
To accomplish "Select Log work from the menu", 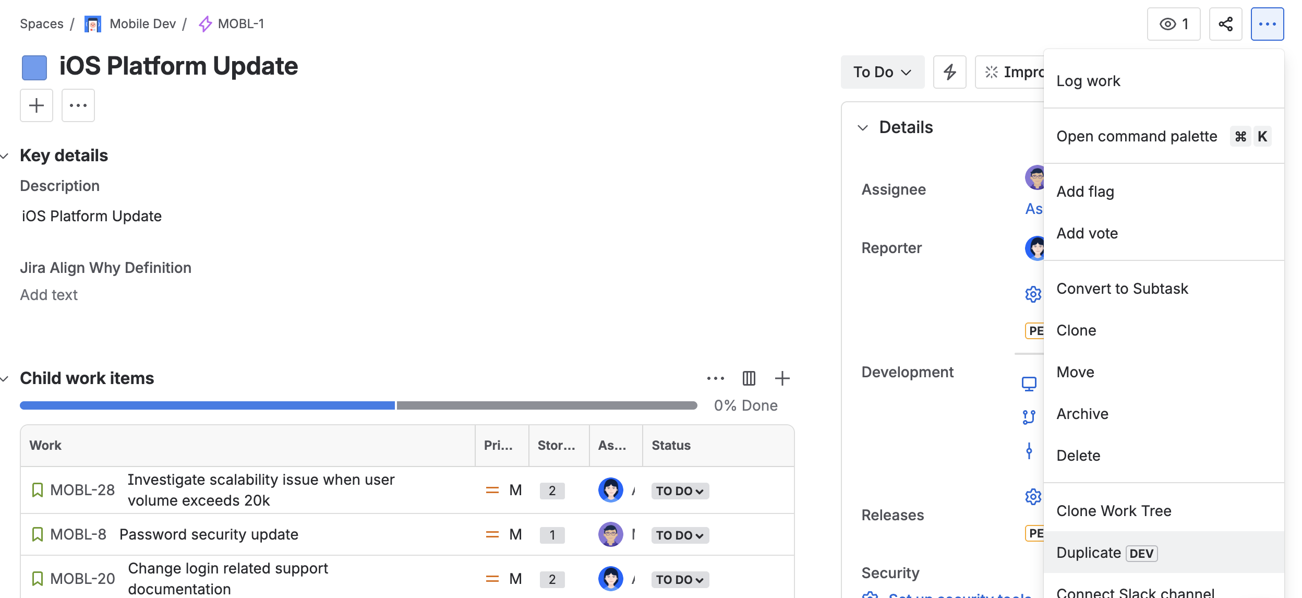I will click(x=1088, y=81).
